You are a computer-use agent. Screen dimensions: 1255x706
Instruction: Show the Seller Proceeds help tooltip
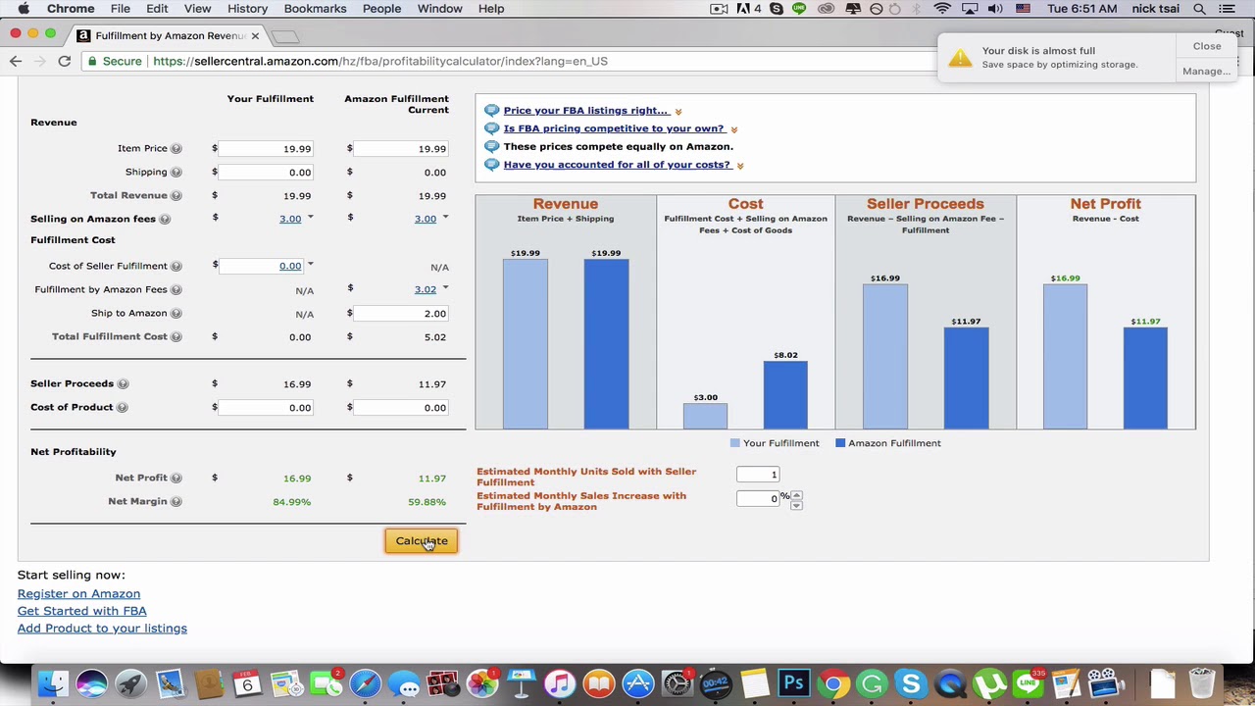pyautogui.click(x=123, y=384)
